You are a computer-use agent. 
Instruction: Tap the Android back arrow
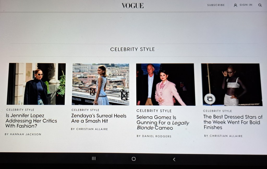174,159
